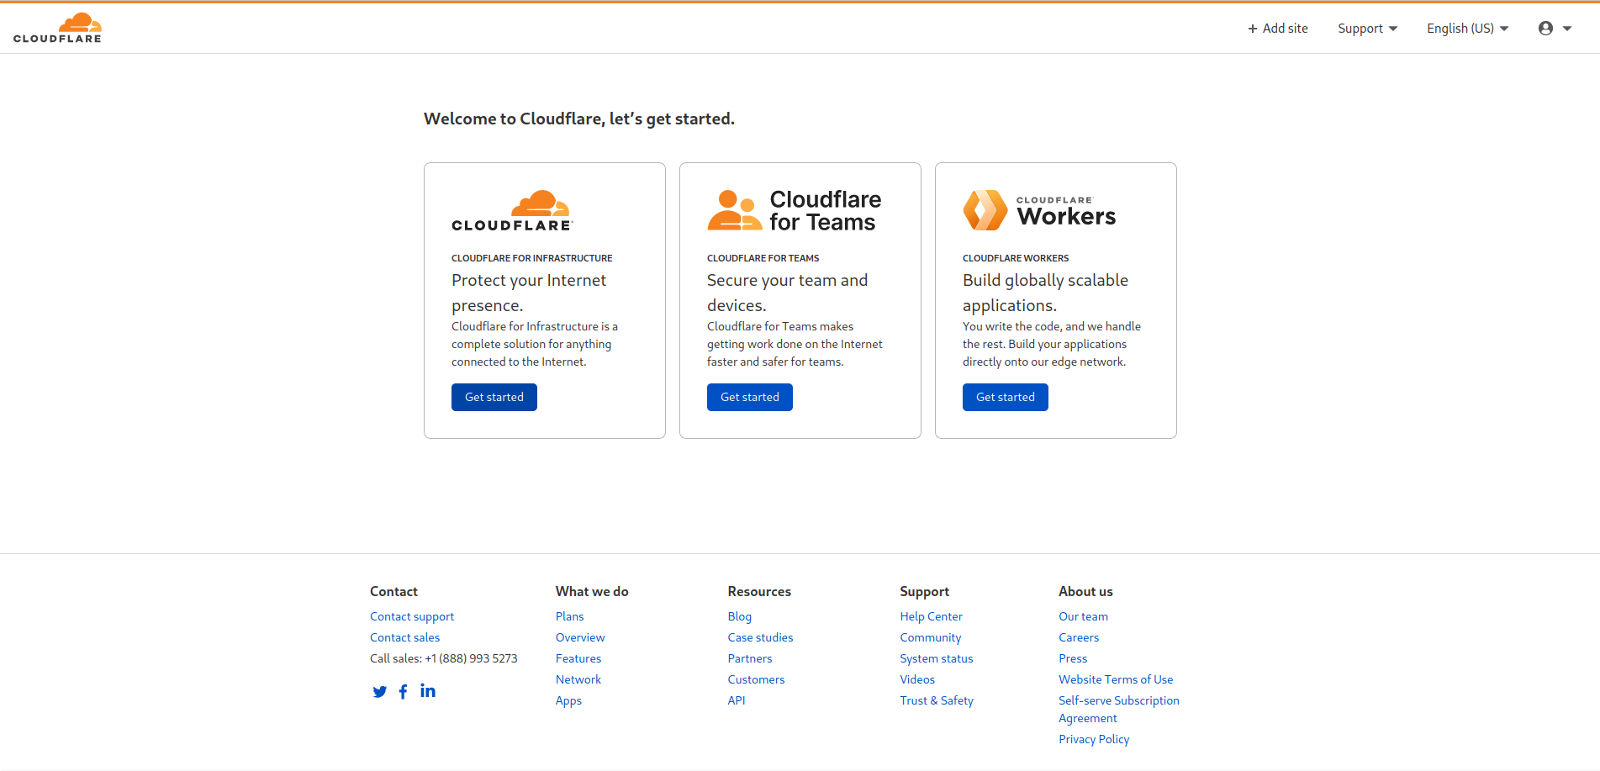1600x771 pixels.
Task: Open the Apps link
Action: click(x=568, y=700)
